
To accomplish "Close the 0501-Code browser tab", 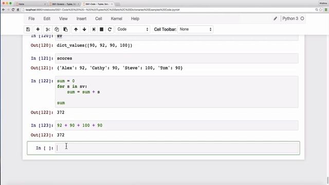I will point(112,4).
